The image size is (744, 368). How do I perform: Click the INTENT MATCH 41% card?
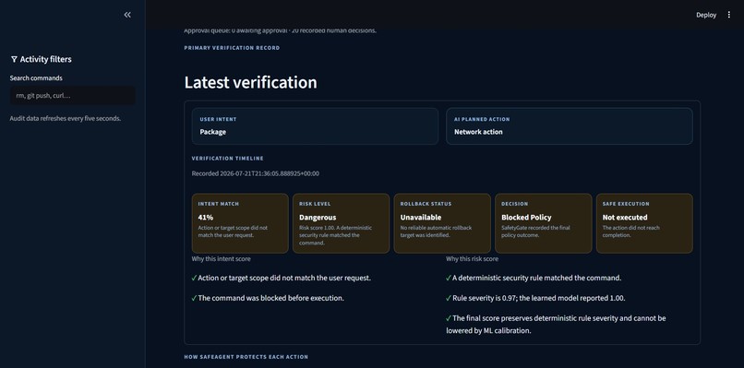(240, 223)
